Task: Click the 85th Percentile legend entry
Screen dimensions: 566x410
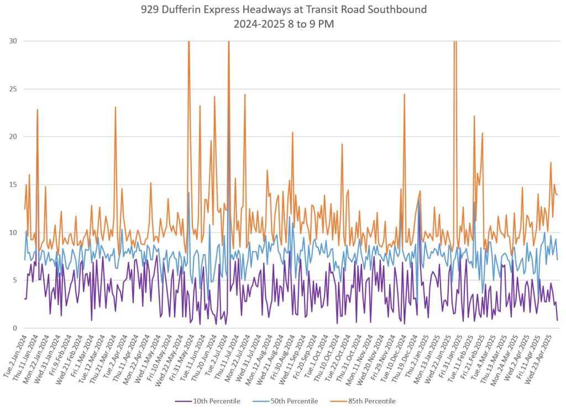Action: pyautogui.click(x=372, y=401)
